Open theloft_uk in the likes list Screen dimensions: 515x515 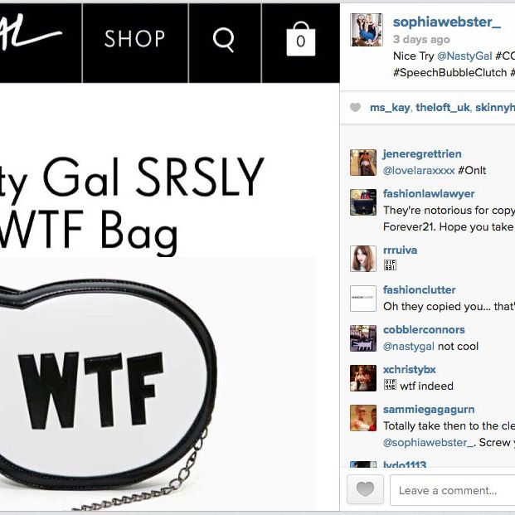(x=443, y=108)
